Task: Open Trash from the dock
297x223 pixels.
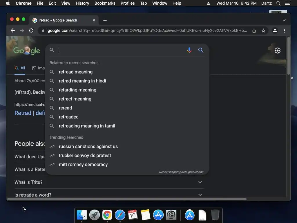Action: [x=215, y=215]
